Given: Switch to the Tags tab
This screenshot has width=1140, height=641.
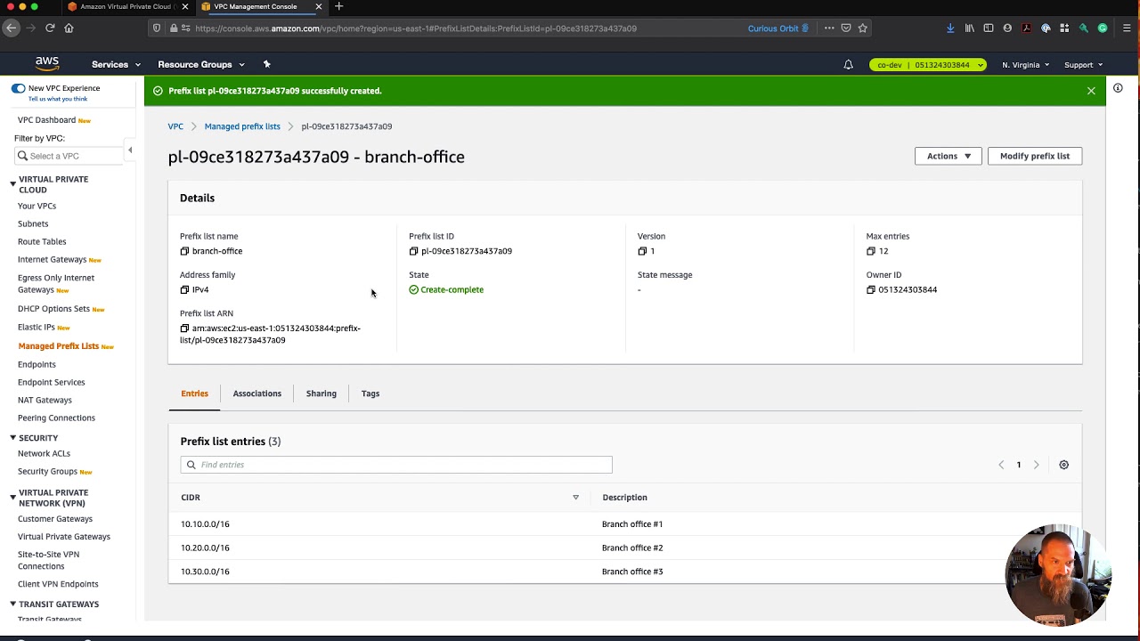Looking at the screenshot, I should [x=370, y=394].
